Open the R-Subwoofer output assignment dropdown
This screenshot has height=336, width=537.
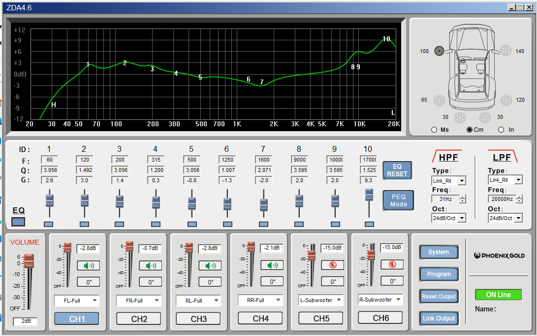point(380,300)
